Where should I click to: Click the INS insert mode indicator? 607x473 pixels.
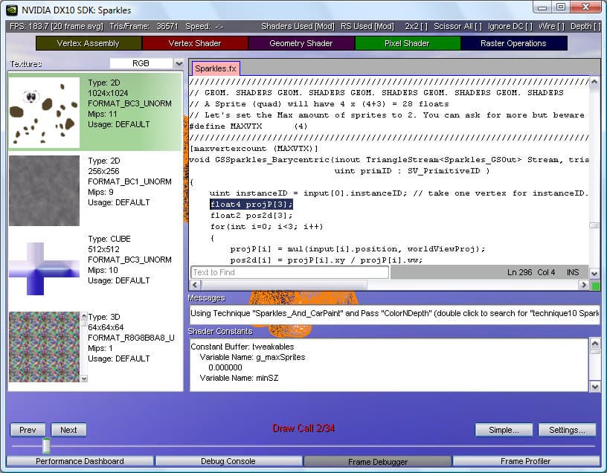click(x=573, y=272)
